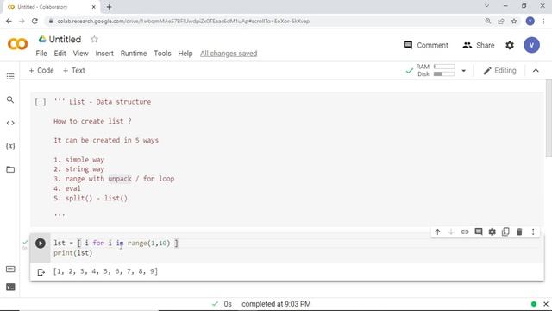The height and width of the screenshot is (311, 552).
Task: Open find and replace search icon
Action: pos(10,100)
